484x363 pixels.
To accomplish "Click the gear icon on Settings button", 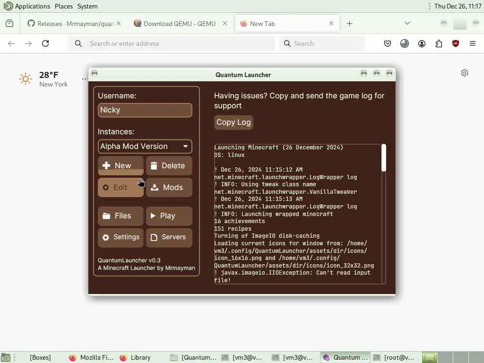I will click(105, 237).
